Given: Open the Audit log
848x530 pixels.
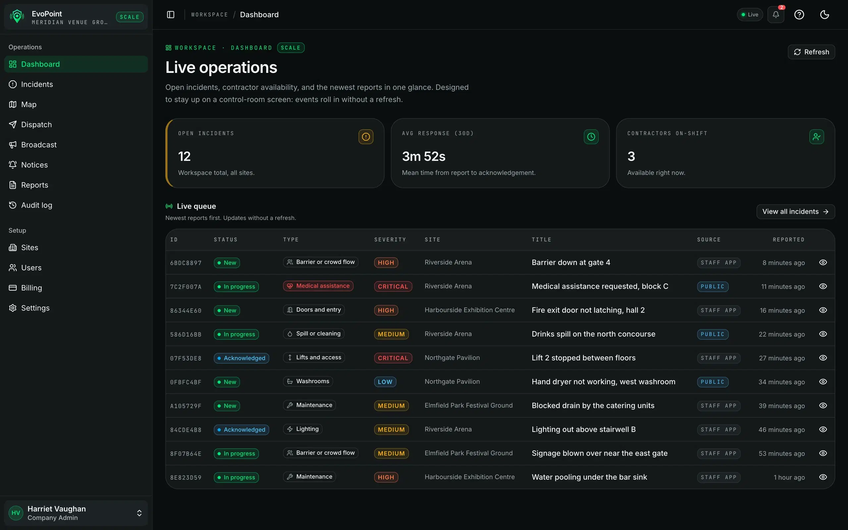Looking at the screenshot, I should tap(76, 205).
